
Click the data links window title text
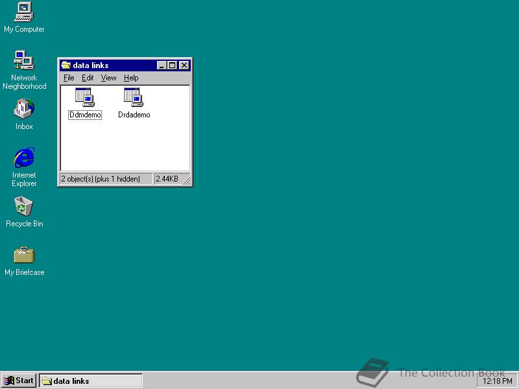[x=91, y=65]
